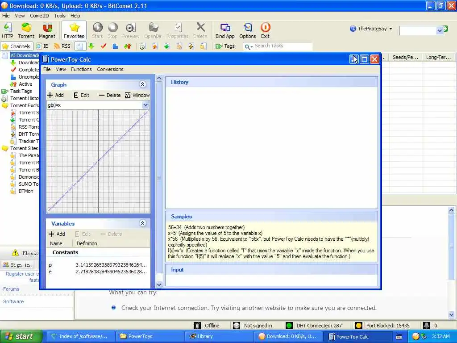Add a new variable in Variables panel
The height and width of the screenshot is (343, 457).
tap(57, 234)
